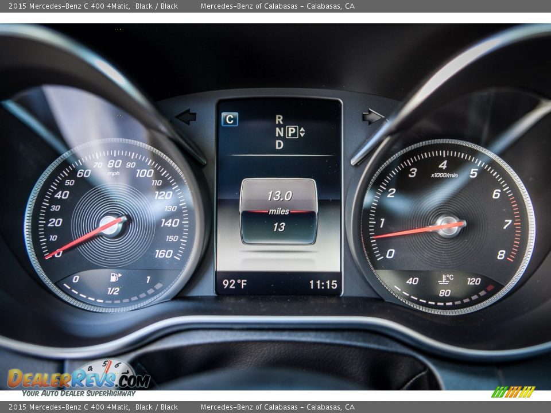Expand the 'D' drive gear option

pos(280,145)
